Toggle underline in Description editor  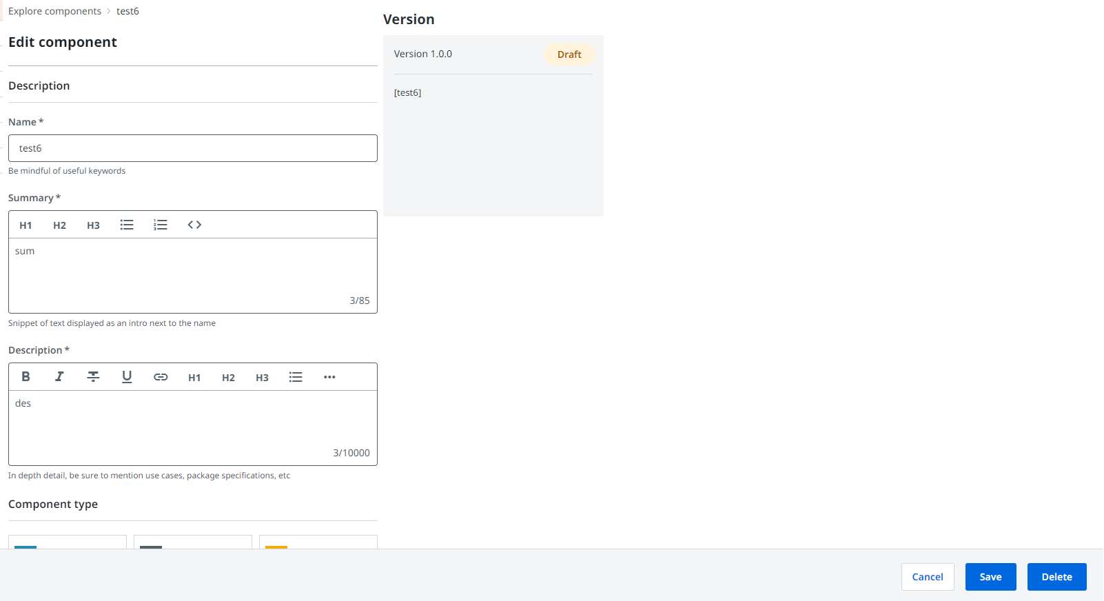pos(127,377)
